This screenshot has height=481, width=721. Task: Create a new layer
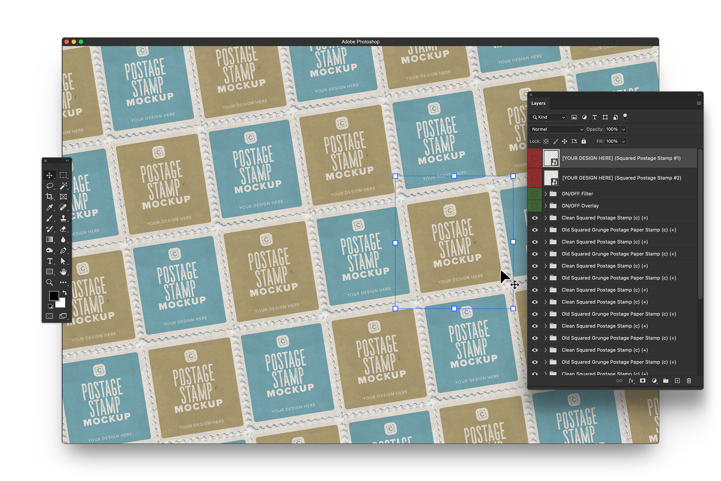point(677,381)
